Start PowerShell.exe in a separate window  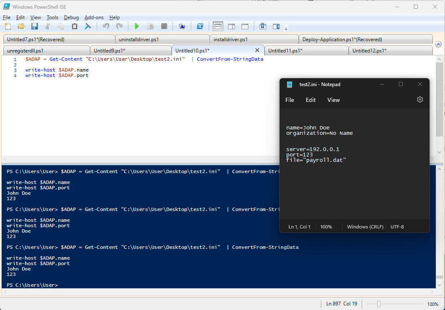coord(200,26)
